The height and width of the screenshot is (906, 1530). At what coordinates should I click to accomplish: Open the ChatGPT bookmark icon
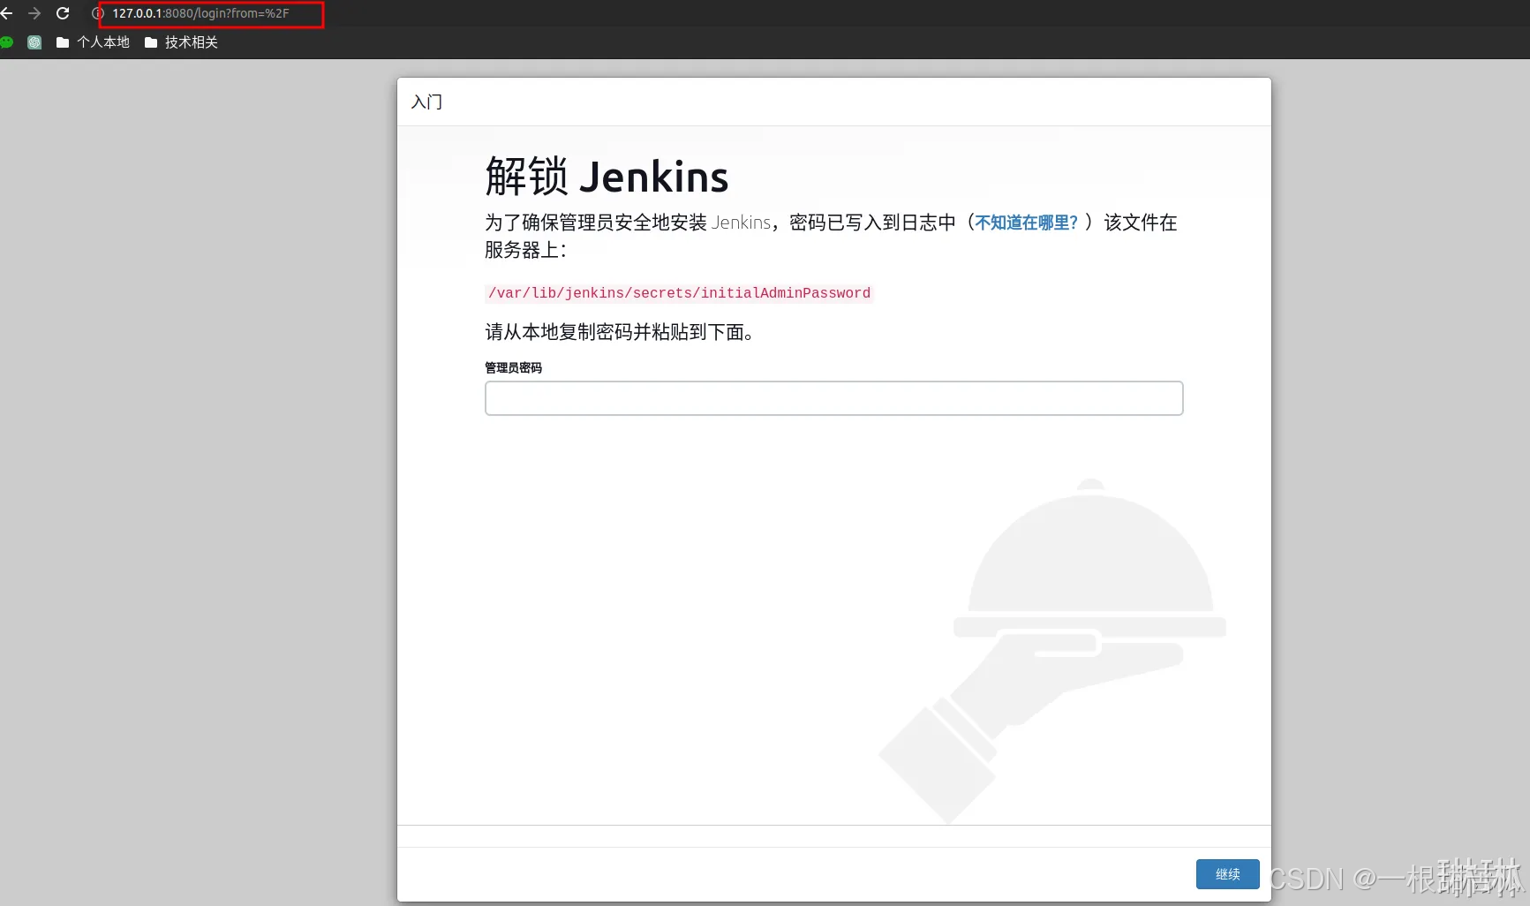34,42
